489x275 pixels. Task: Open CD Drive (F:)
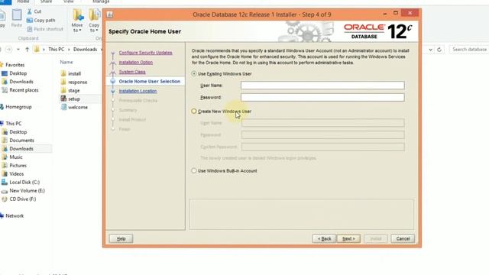click(22, 199)
